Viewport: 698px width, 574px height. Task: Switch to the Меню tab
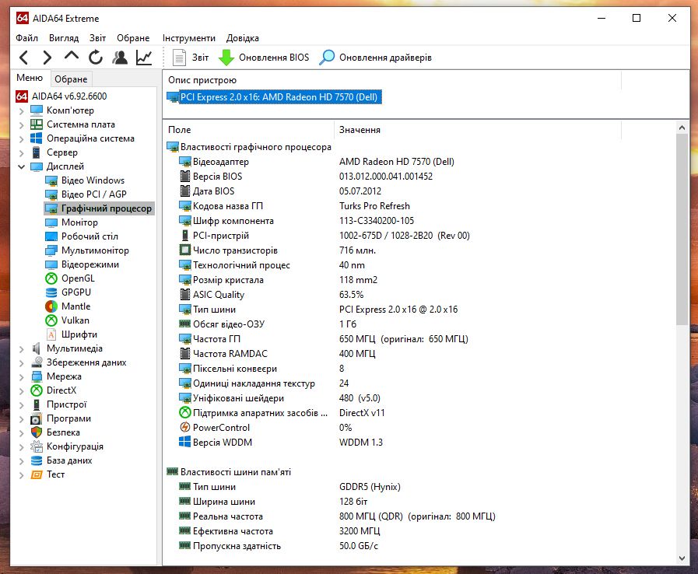pos(30,78)
